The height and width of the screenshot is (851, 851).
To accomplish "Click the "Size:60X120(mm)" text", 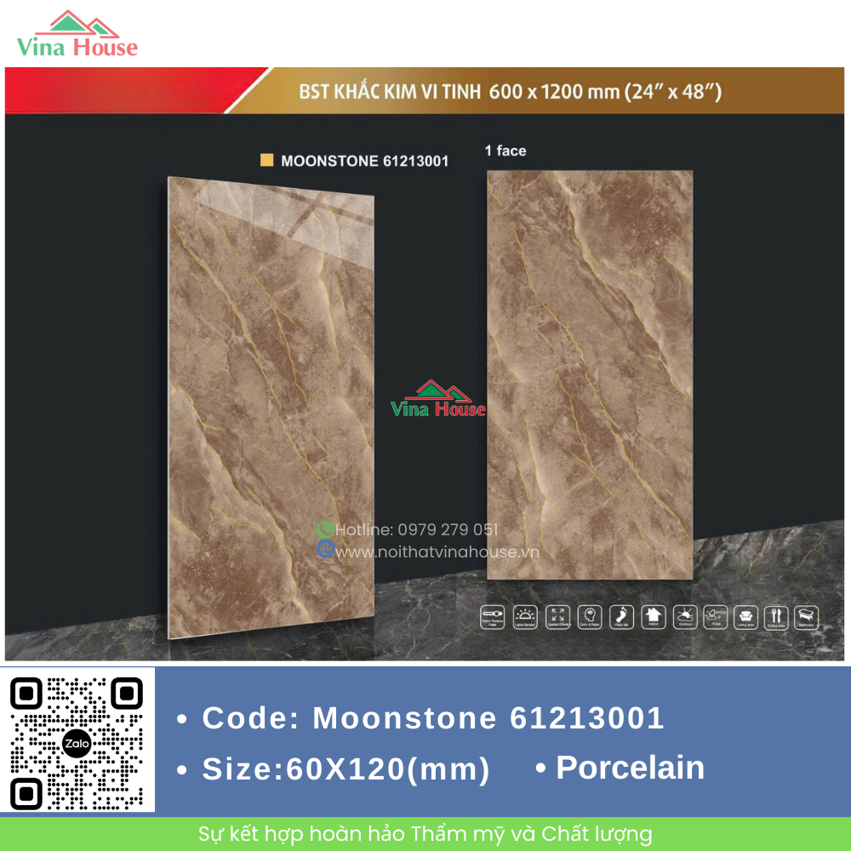I will (346, 769).
